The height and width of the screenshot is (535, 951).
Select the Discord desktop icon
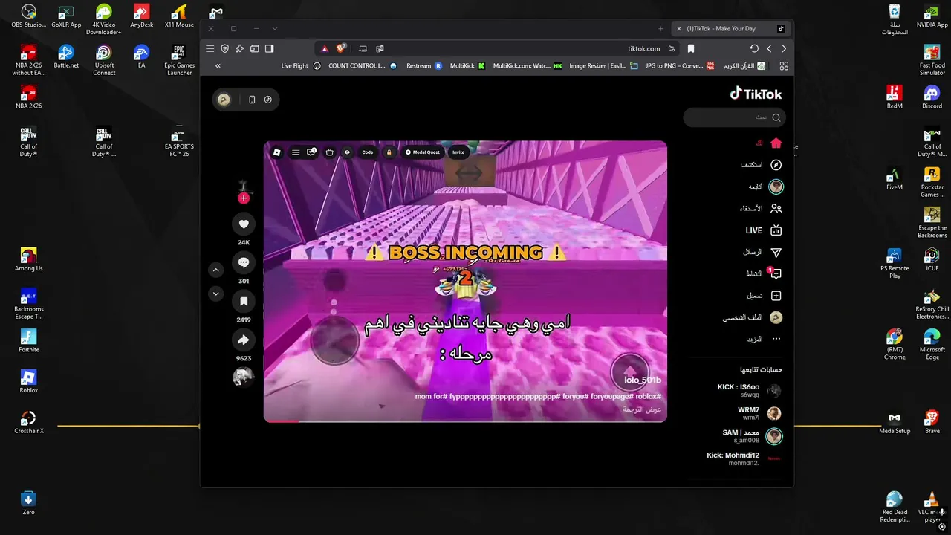[932, 97]
